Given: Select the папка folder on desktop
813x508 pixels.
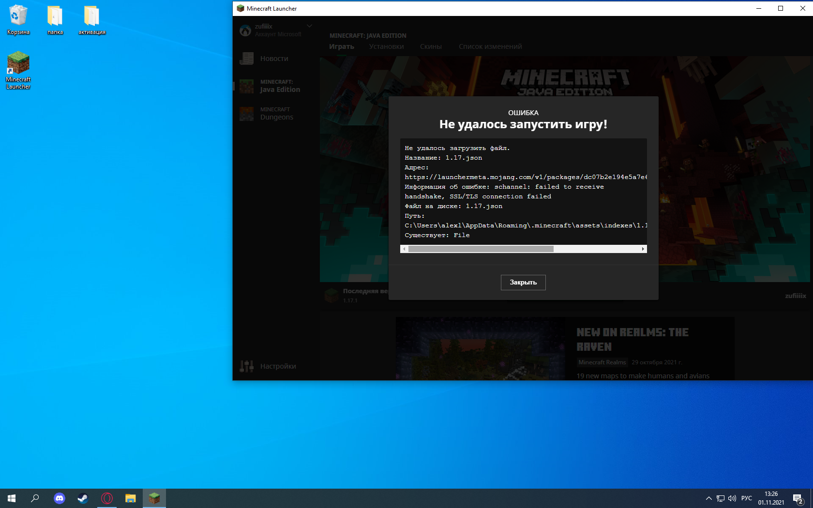Looking at the screenshot, I should [x=55, y=20].
